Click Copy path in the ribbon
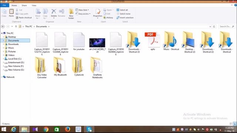237x133 pixels. [x=22, y=14]
